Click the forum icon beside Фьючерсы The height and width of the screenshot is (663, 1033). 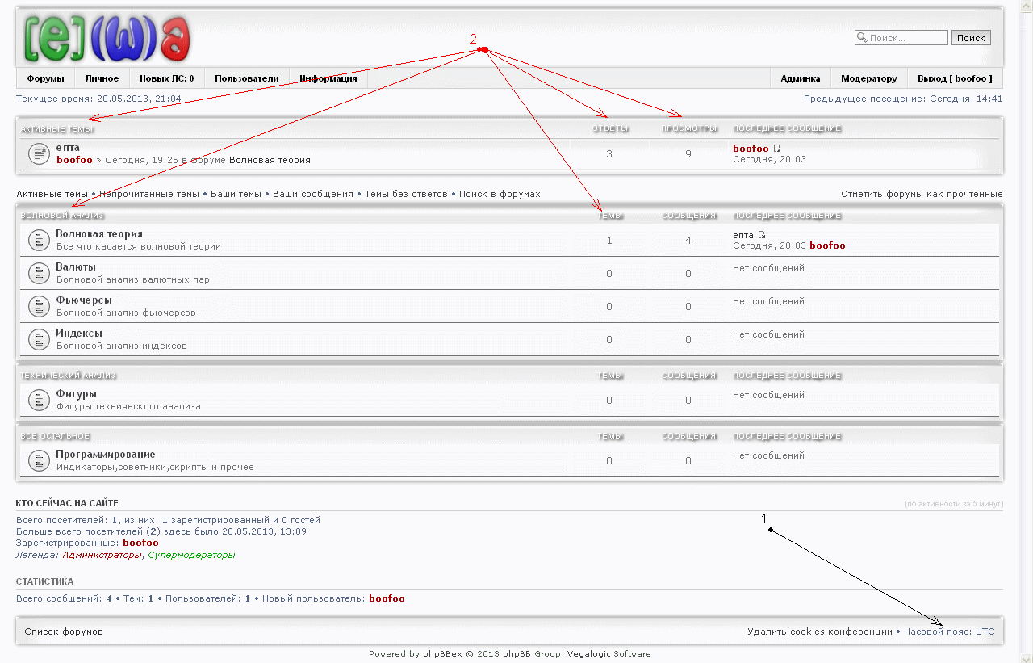39,306
